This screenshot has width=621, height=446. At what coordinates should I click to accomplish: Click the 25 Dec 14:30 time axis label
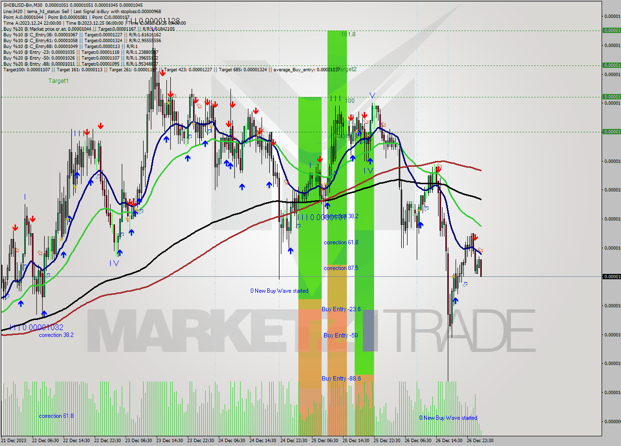click(x=356, y=441)
